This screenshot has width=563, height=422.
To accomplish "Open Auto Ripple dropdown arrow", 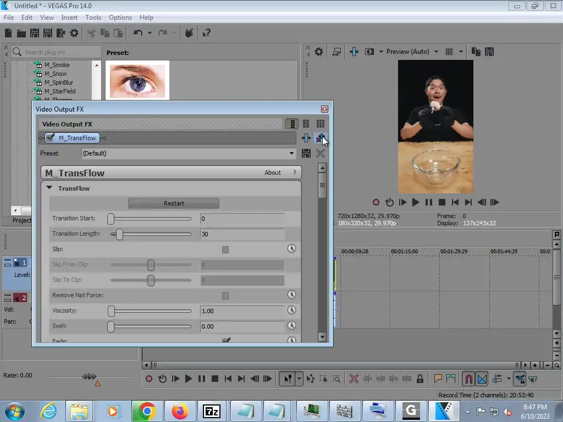I will pyautogui.click(x=509, y=379).
